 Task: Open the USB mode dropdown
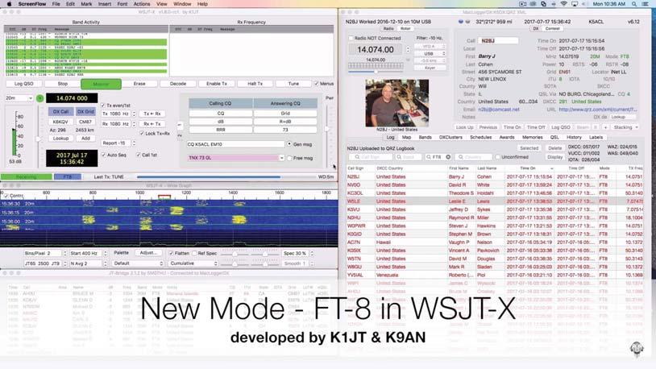430,53
